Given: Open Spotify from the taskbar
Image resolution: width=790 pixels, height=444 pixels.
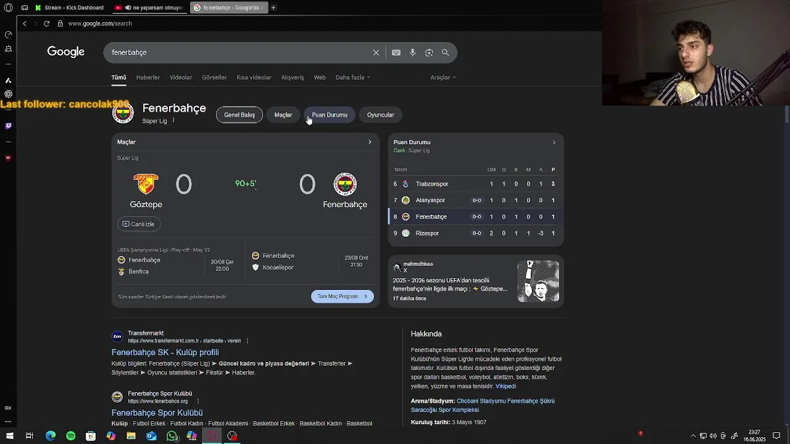Looking at the screenshot, I should tap(70, 436).
